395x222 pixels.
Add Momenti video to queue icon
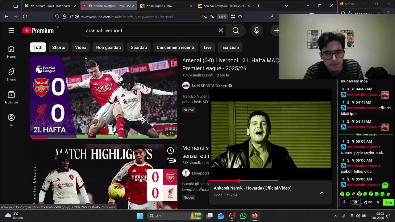click(171, 160)
